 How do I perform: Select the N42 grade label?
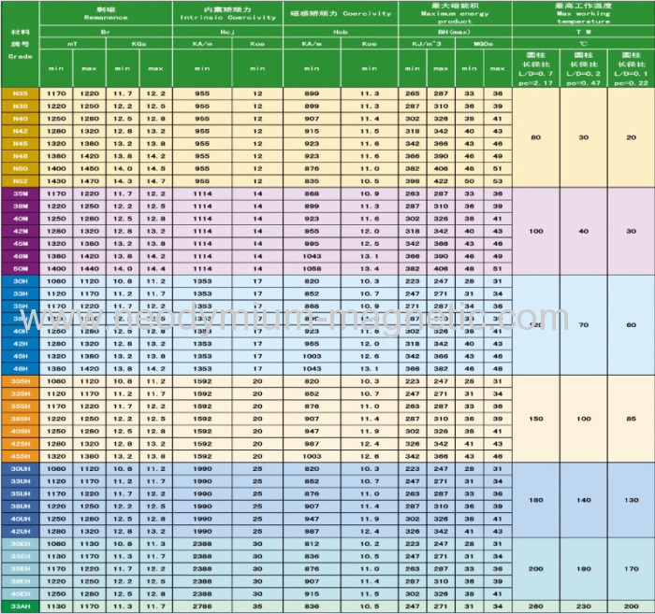point(20,131)
